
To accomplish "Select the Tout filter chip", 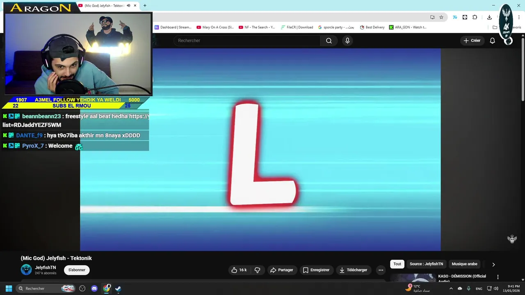I will [x=397, y=264].
